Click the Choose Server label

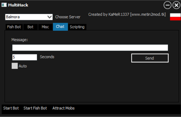[68, 17]
